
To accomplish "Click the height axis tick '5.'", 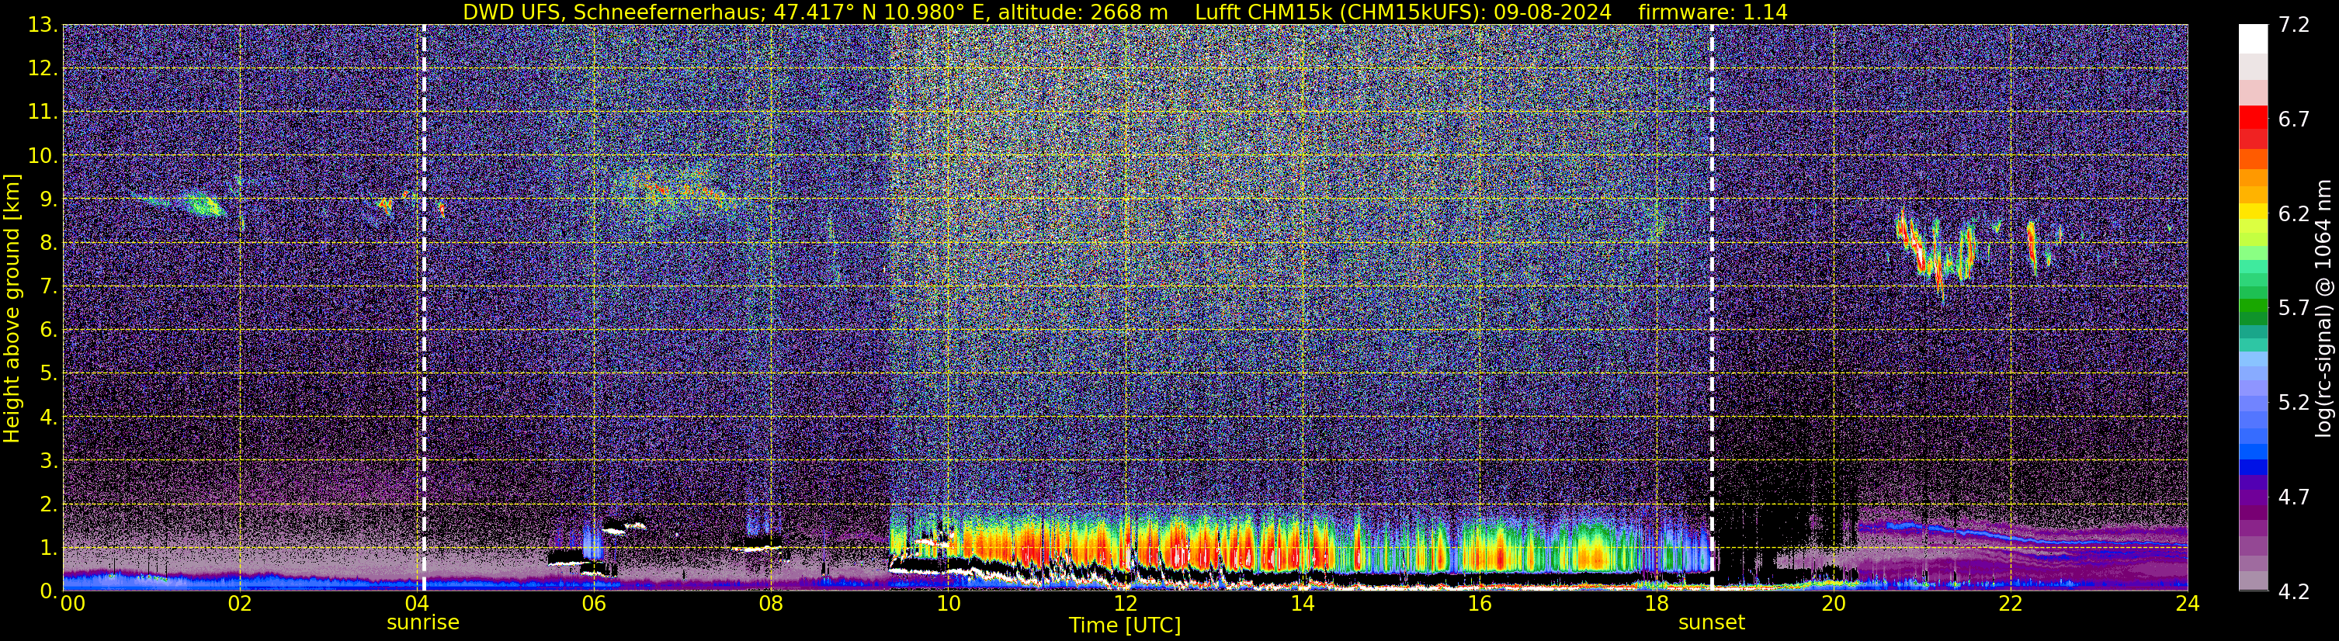I will click(x=48, y=374).
